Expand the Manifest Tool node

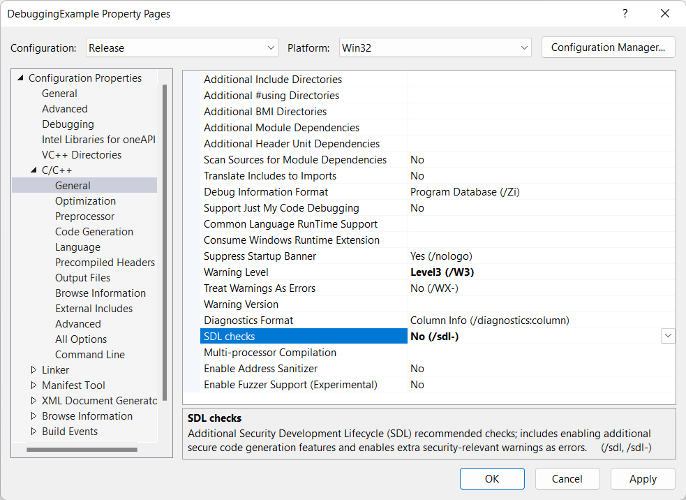click(x=33, y=385)
